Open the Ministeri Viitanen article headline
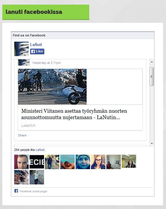 coord(74,114)
